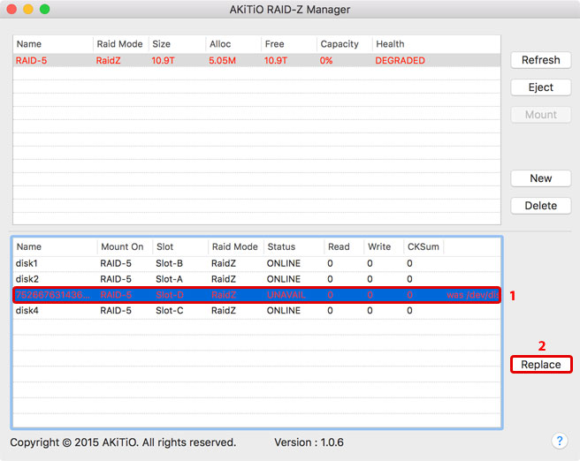Click the Mount On column header

tap(122, 247)
